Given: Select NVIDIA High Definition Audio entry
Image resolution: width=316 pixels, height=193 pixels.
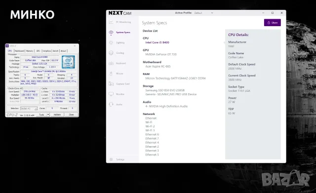Looking at the screenshot, I should click(166, 106).
